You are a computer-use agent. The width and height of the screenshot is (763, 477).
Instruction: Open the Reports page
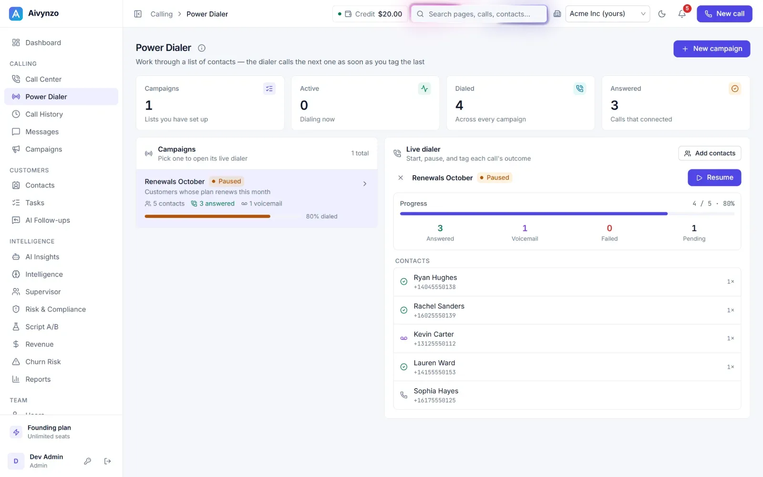pyautogui.click(x=61, y=379)
